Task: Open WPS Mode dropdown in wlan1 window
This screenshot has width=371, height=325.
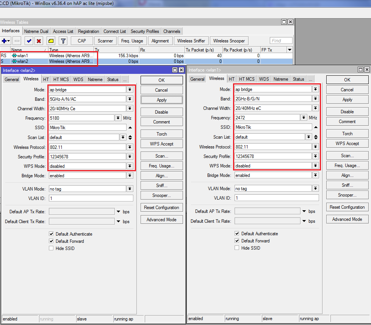Action: tap(316, 166)
